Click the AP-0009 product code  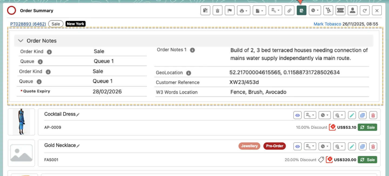53,127
